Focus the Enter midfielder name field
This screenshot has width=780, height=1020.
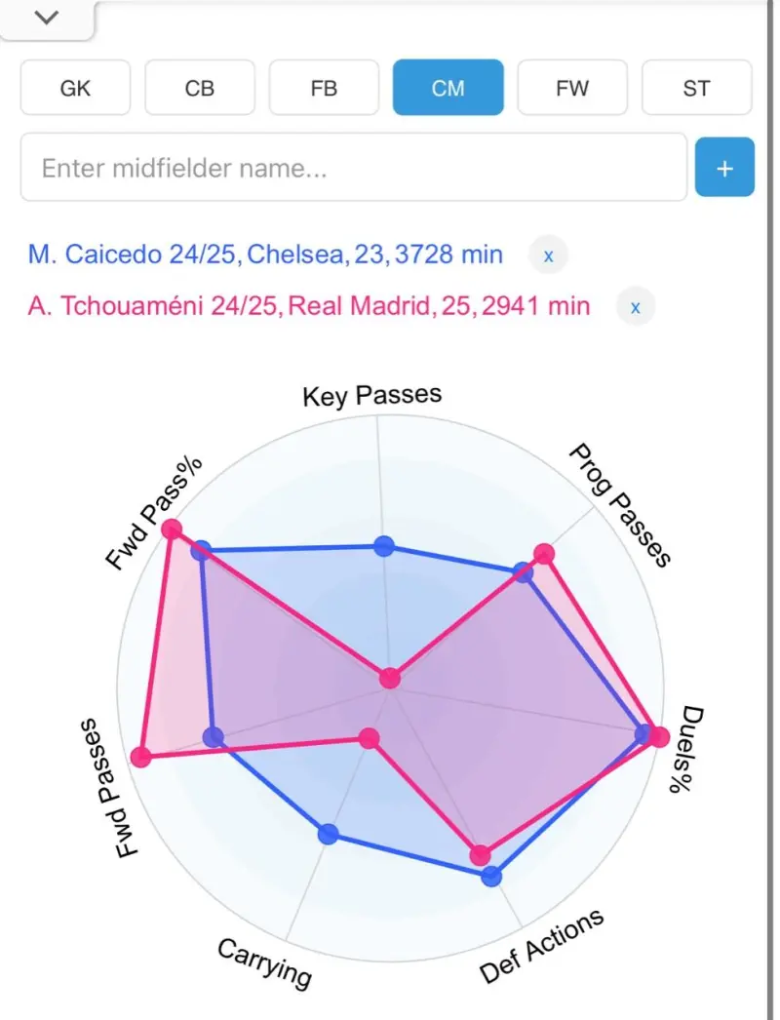354,167
